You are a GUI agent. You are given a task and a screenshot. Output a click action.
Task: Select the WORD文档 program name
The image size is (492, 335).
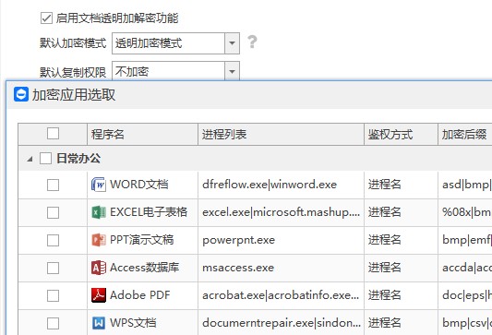coord(139,185)
